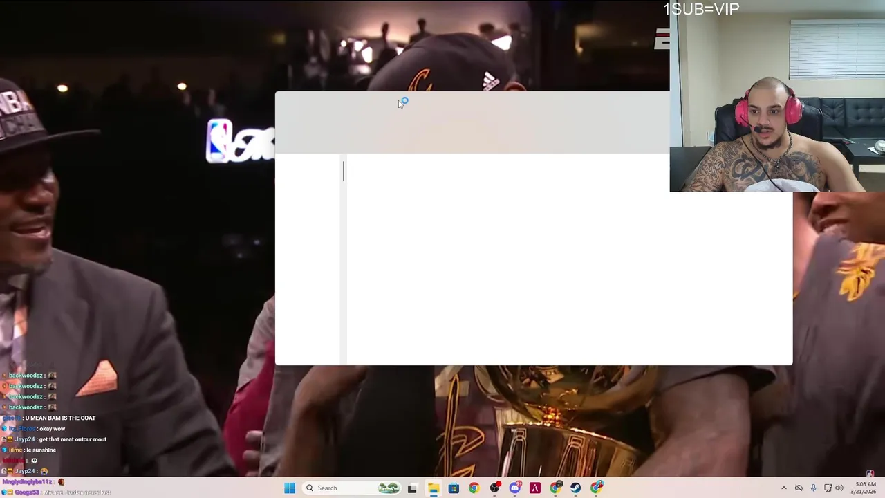885x498 pixels.
Task: Open network status tray icon
Action: point(828,488)
